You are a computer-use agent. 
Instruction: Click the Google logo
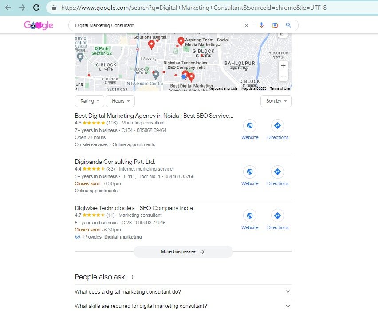[39, 25]
